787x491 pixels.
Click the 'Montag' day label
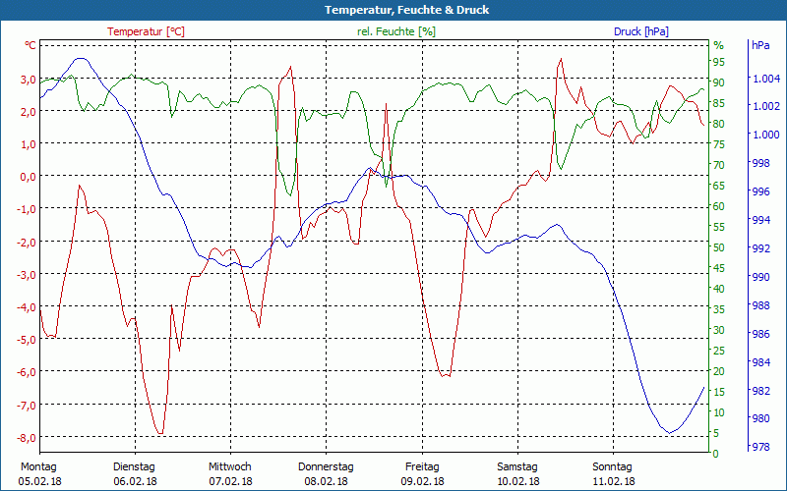click(38, 467)
